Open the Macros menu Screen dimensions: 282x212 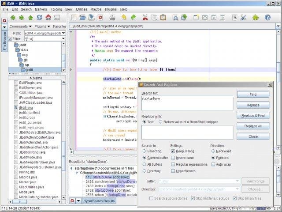point(96,9)
